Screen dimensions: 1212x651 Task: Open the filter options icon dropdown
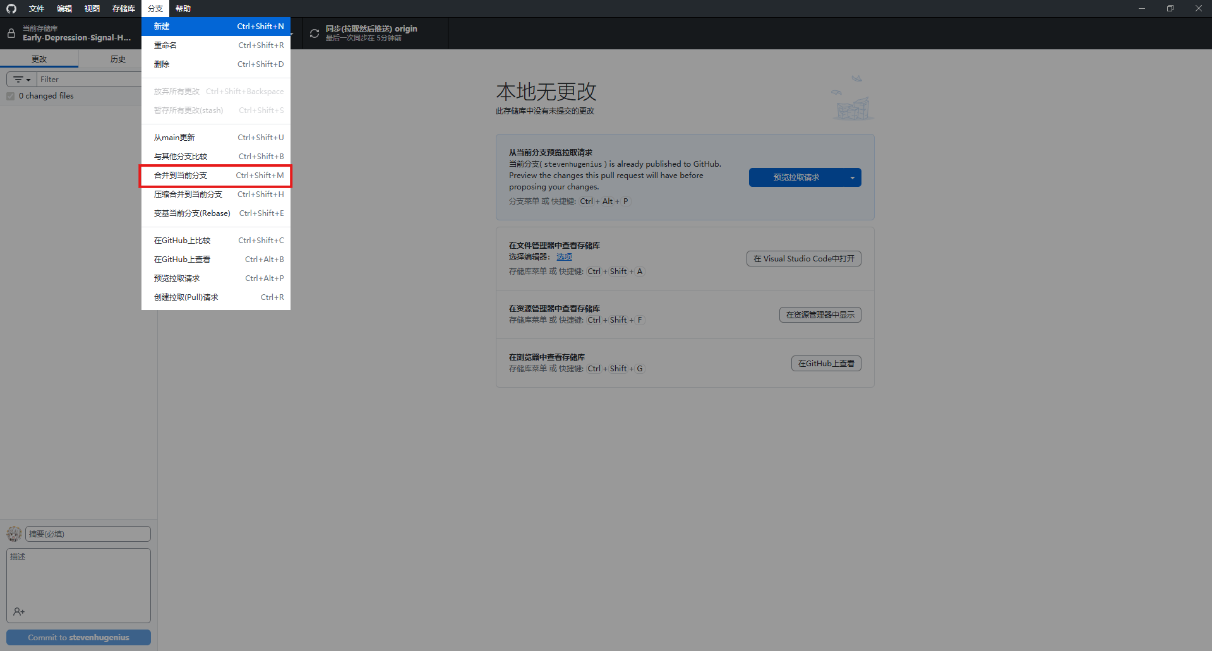pos(22,80)
